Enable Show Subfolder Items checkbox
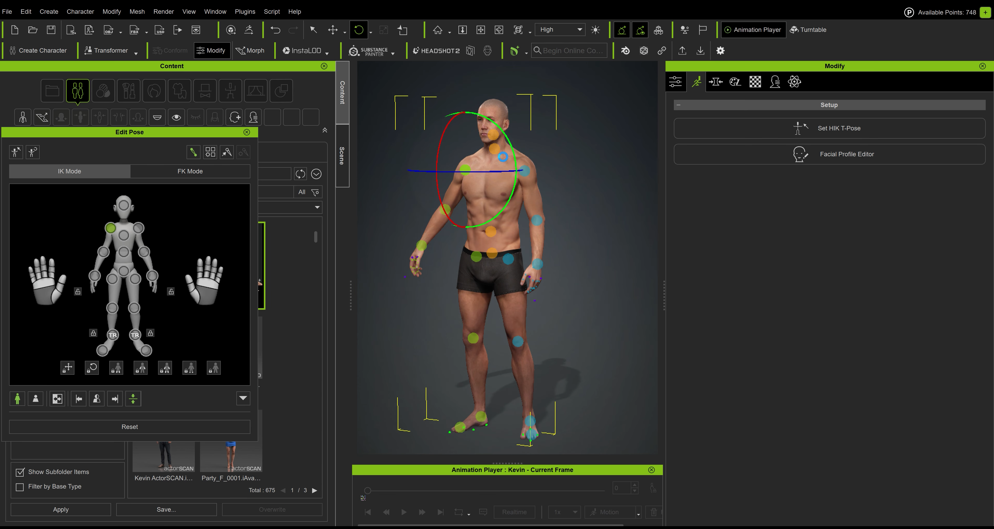This screenshot has height=529, width=994. pos(20,472)
